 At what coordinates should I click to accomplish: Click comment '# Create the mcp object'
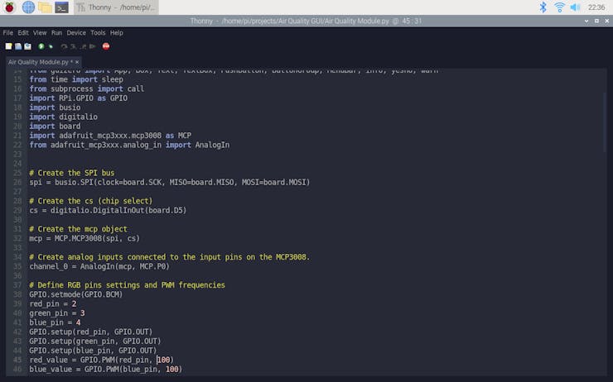pos(78,229)
